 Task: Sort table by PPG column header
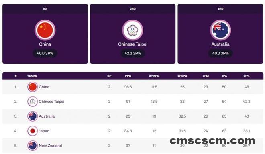click(x=128, y=76)
